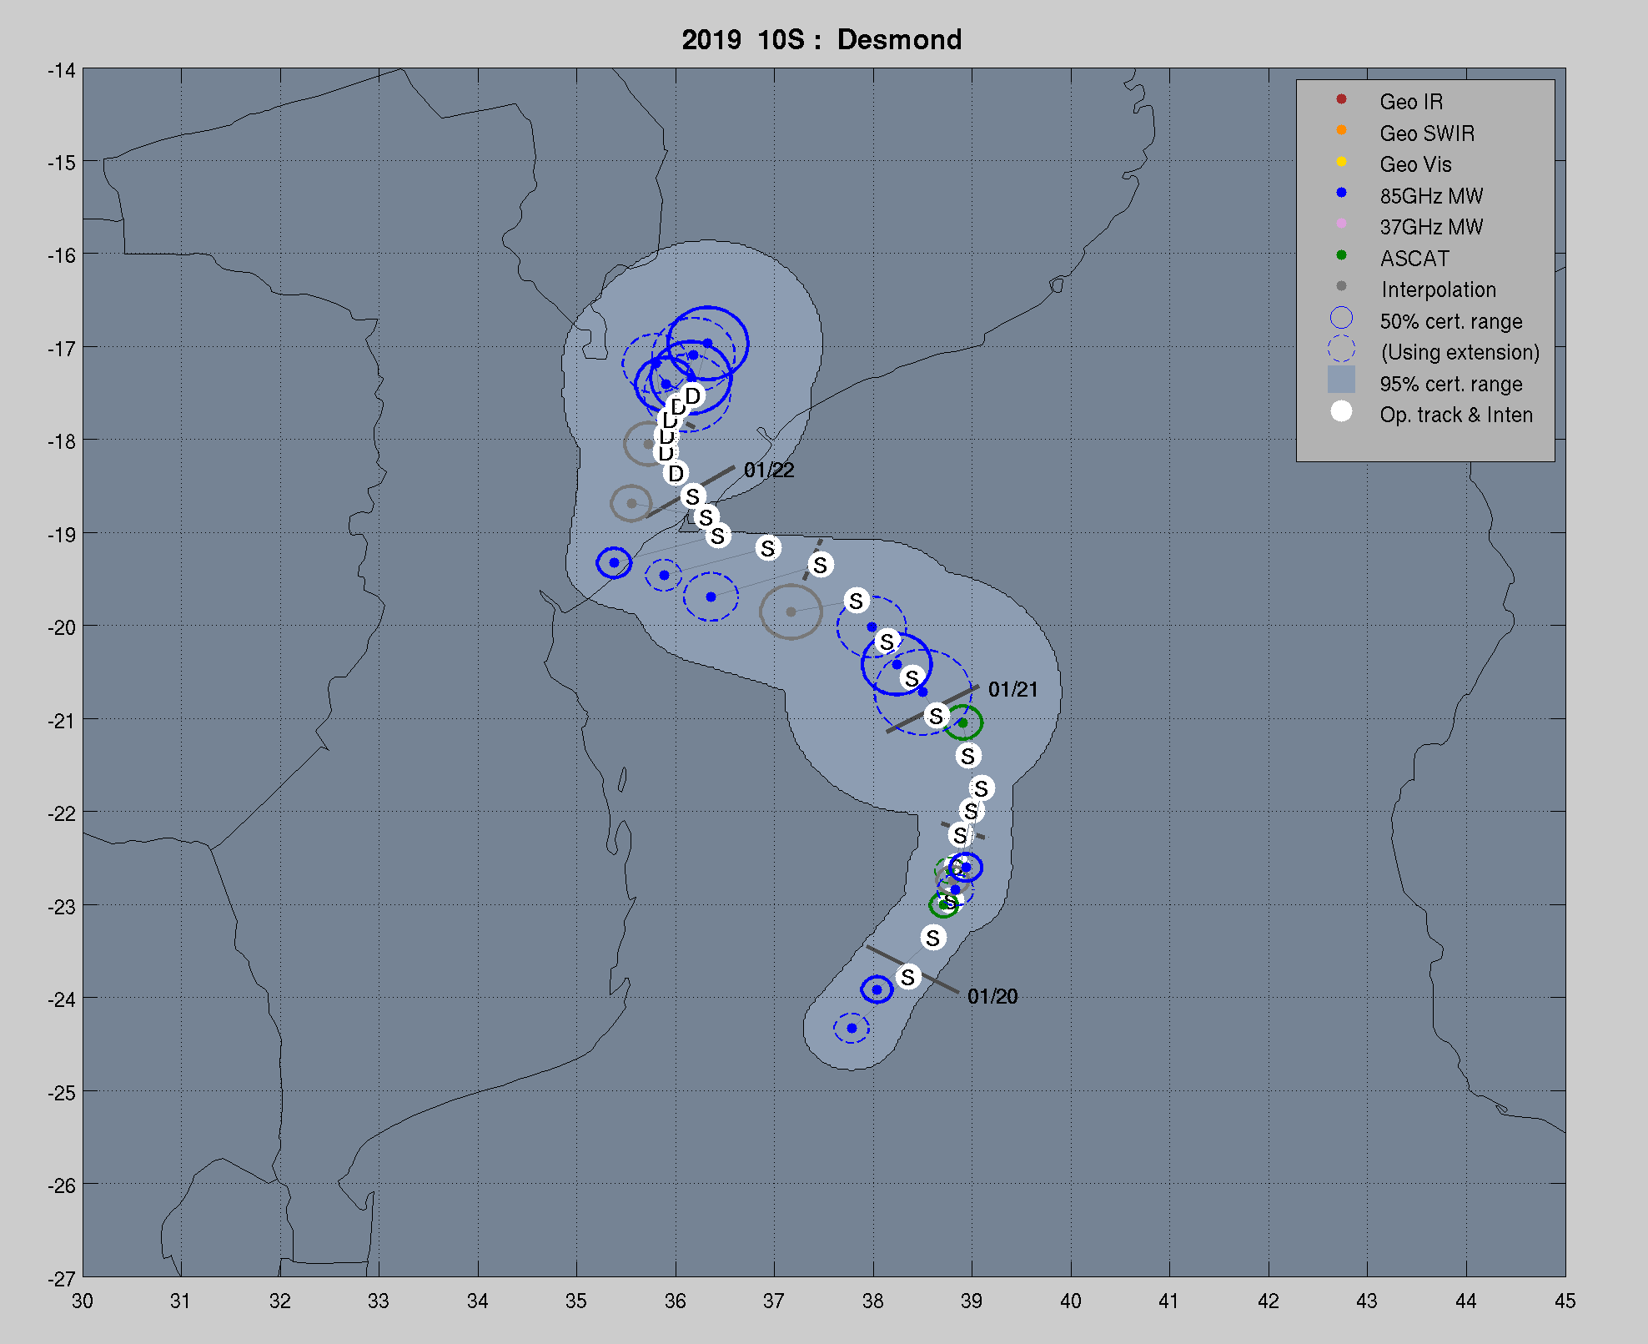Click the pink 37GHz MW legend dot

click(1341, 224)
